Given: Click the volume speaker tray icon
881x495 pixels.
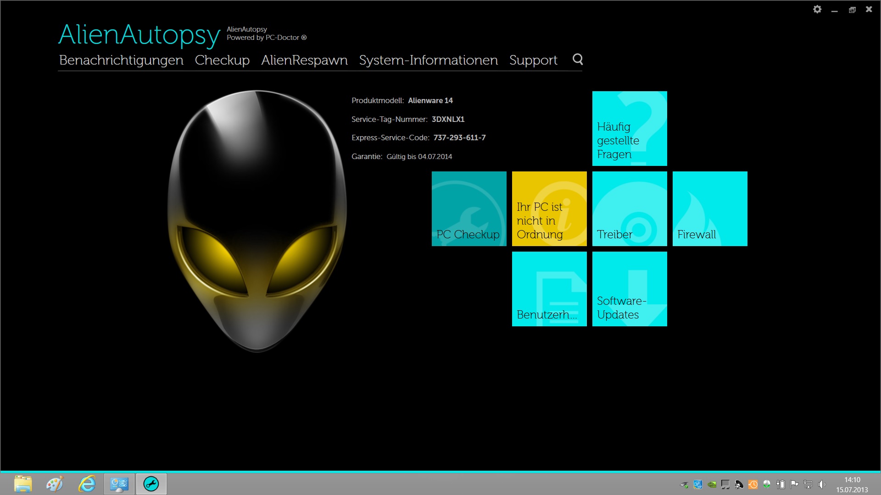Looking at the screenshot, I should (x=822, y=484).
